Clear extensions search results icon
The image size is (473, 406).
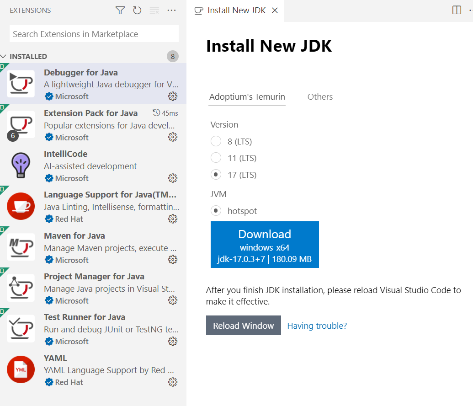pyautogui.click(x=154, y=10)
